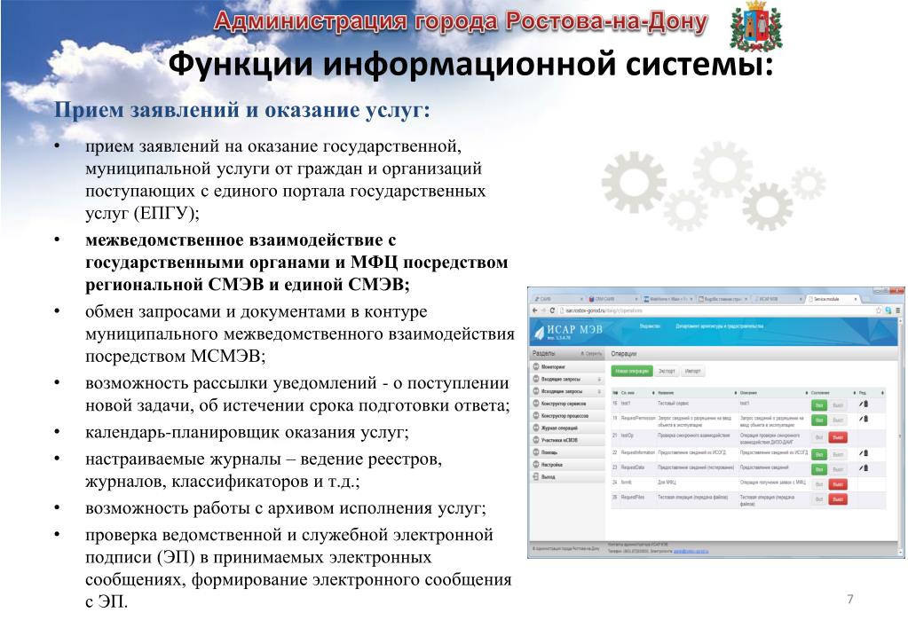Viewport: 908px width, 628px height.
Task: Turn on the Для МФЦ operation with Вкл
Action: 819,483
